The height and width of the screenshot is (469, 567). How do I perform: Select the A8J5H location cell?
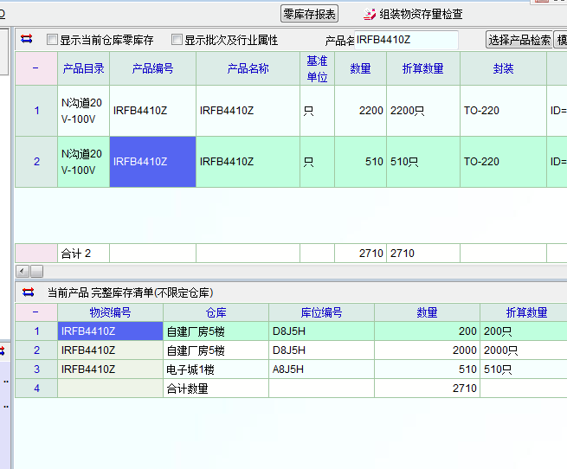point(321,369)
